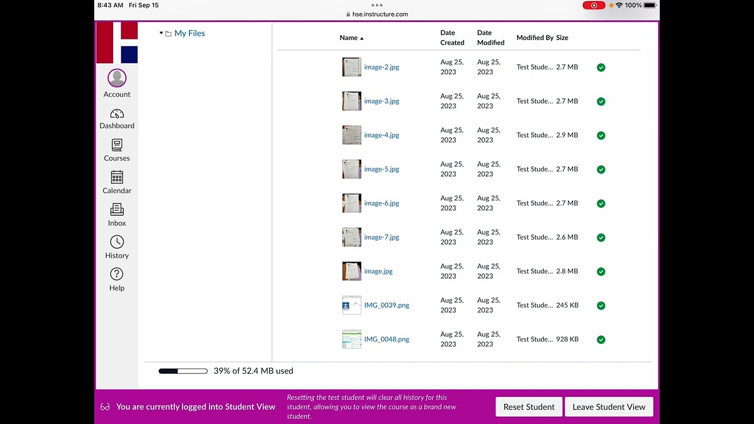Open the image-4.jpg thumbnail preview
754x424 pixels.
click(352, 135)
